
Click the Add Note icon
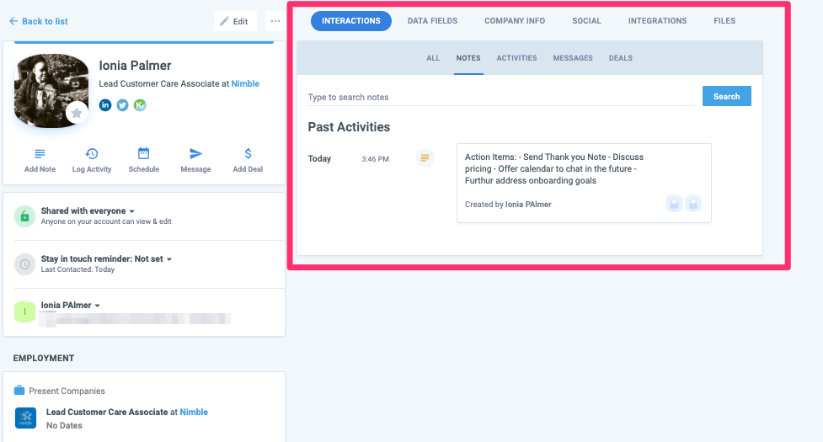coord(40,154)
